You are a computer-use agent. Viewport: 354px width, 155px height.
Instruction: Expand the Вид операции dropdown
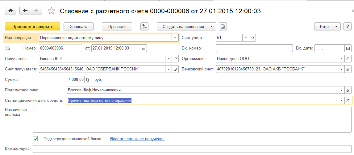click(x=175, y=38)
